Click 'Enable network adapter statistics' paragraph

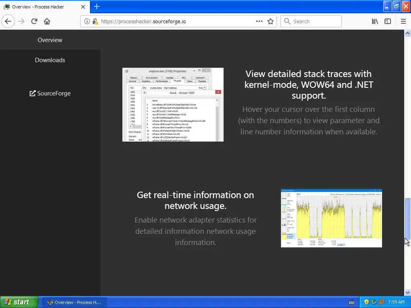pyautogui.click(x=195, y=231)
